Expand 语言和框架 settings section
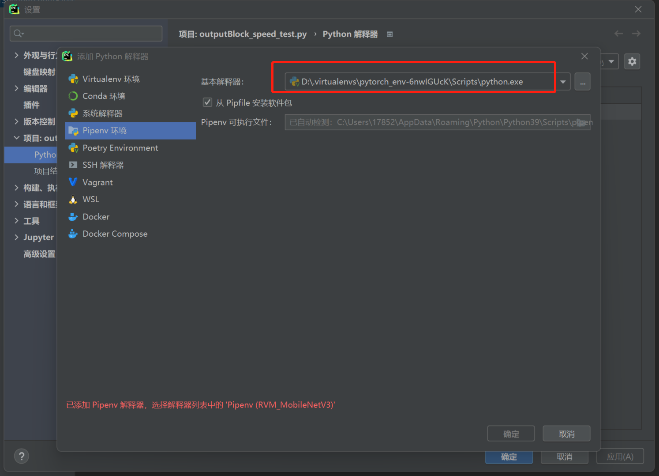This screenshot has width=659, height=476. [x=16, y=204]
